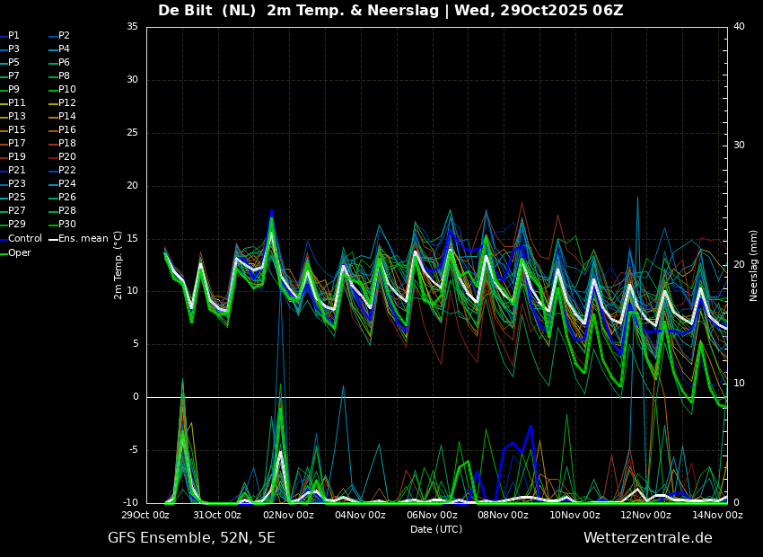Click the 02Nov 00z date axis label
The width and height of the screenshot is (763, 557).
tap(289, 515)
